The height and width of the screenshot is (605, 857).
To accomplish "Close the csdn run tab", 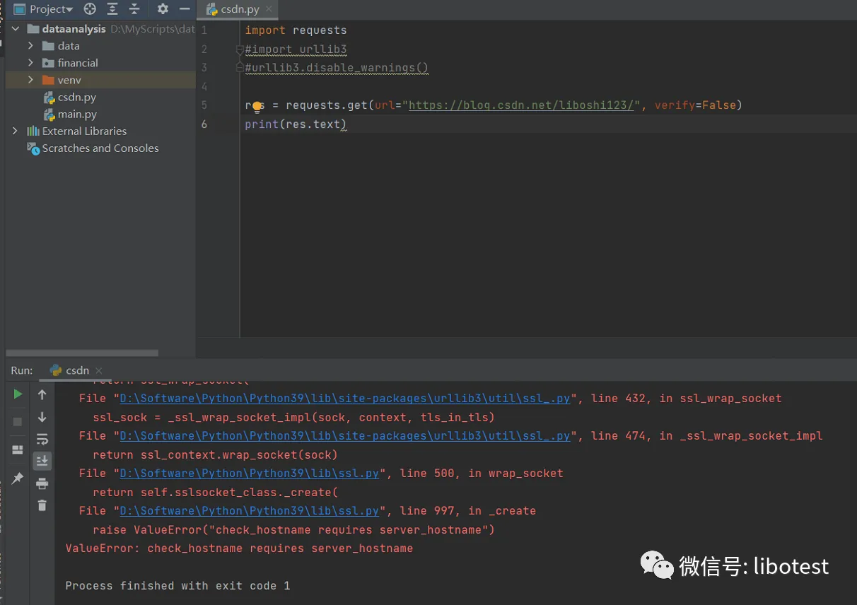I will tap(98, 370).
